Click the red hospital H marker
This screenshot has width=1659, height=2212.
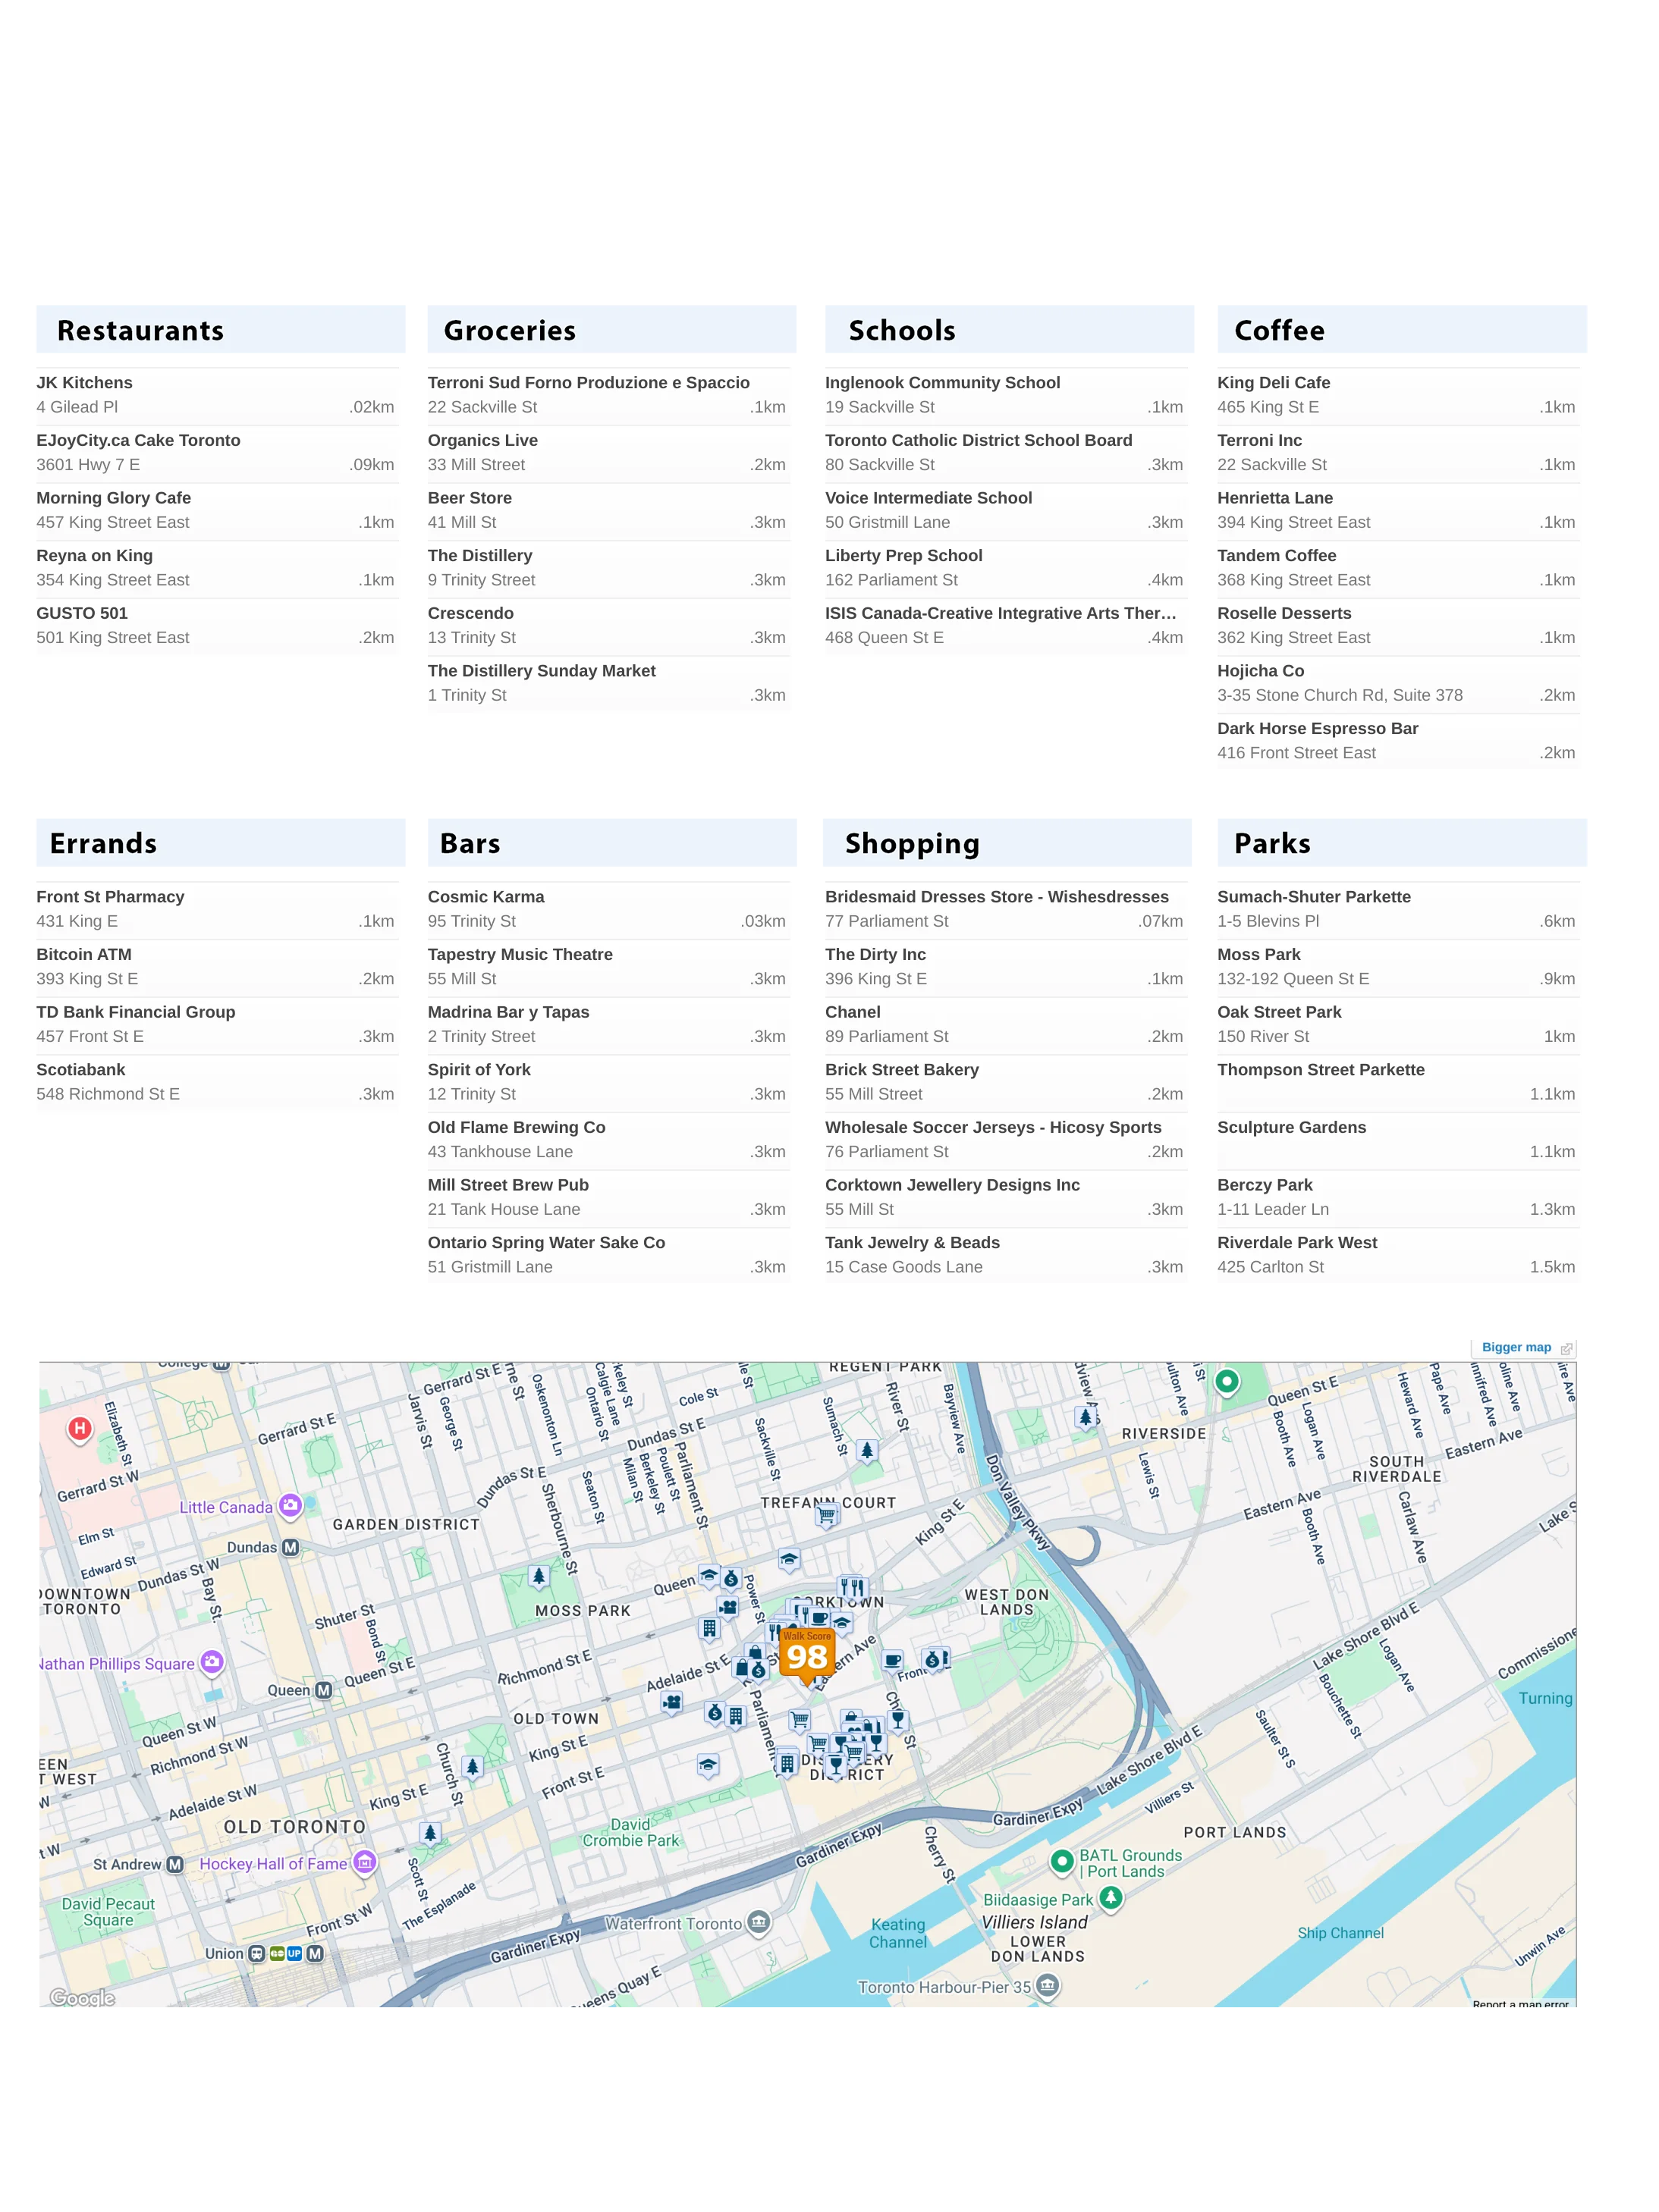point(80,1429)
